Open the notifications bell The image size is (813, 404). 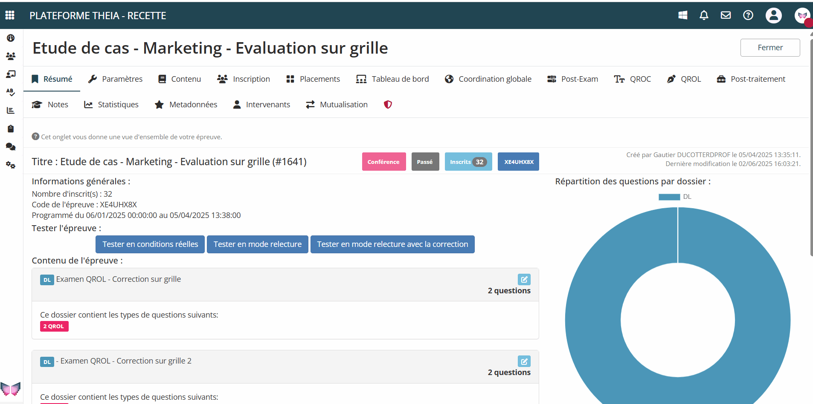704,15
